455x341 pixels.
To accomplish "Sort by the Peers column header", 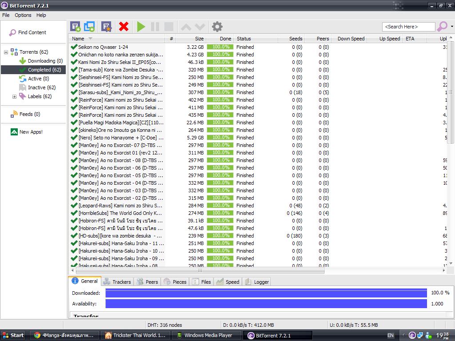I will pyautogui.click(x=318, y=39).
